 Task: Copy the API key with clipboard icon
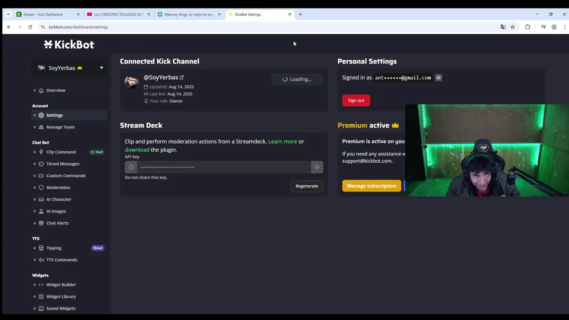[x=131, y=167]
